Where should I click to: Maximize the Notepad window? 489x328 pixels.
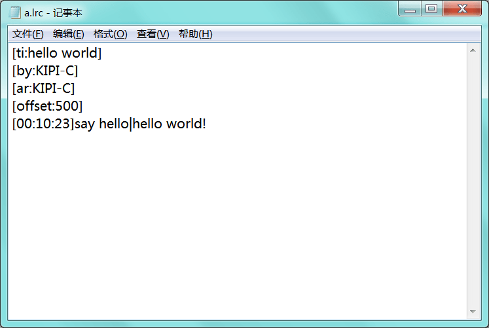coord(431,9)
